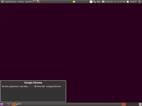Switch to Ask a Question - Ask Ubuntu window
Screen dimensions: 142x106
click(17, 86)
